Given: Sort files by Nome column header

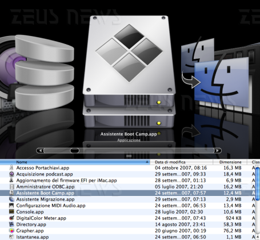Looking at the screenshot, I should (75, 162).
